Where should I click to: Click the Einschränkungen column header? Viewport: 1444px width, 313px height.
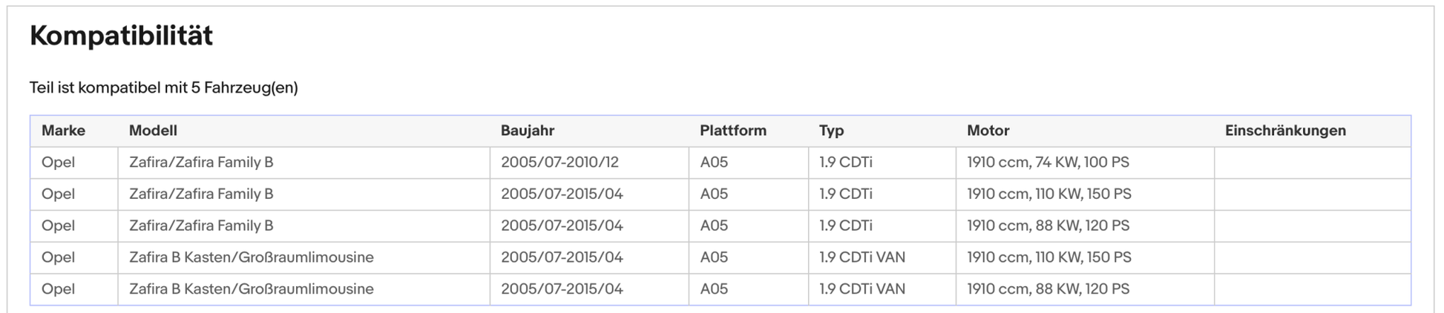(x=1285, y=131)
